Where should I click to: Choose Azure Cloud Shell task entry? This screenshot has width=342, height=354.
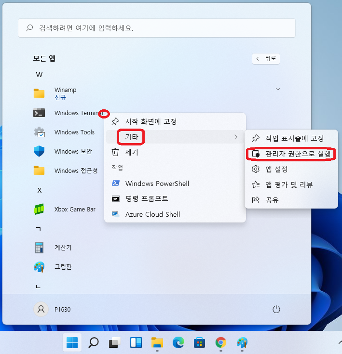[175, 214]
